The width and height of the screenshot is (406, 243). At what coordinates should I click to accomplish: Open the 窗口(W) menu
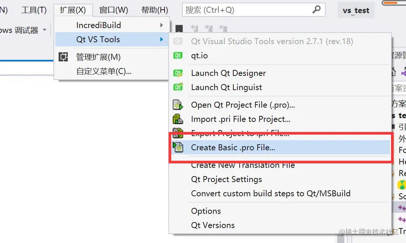tap(114, 10)
